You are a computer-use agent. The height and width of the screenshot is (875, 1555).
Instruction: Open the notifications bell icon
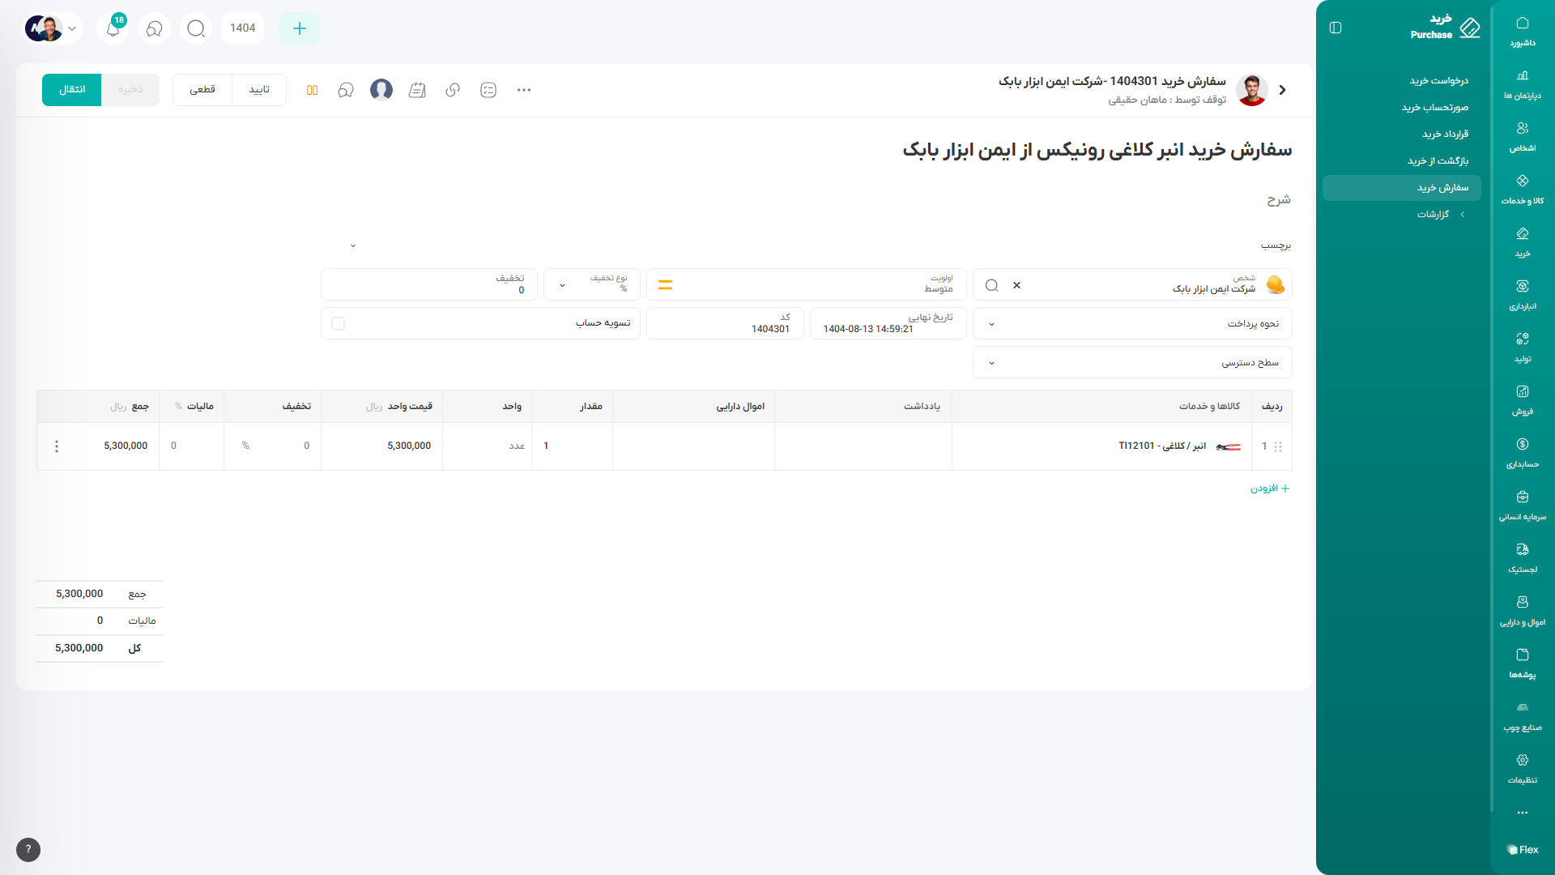tap(113, 28)
